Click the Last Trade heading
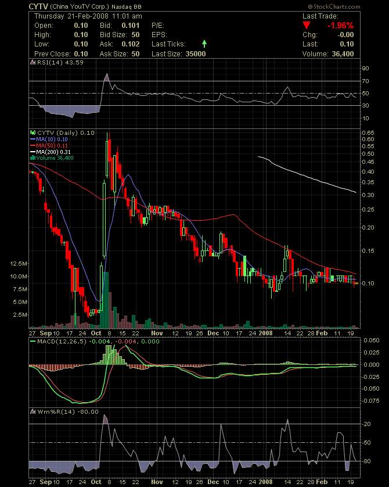 tap(320, 16)
